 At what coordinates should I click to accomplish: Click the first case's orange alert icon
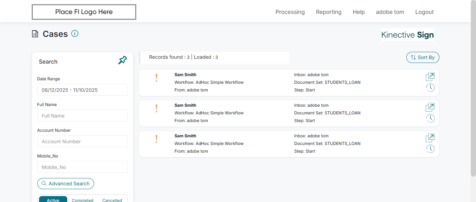tap(156, 78)
